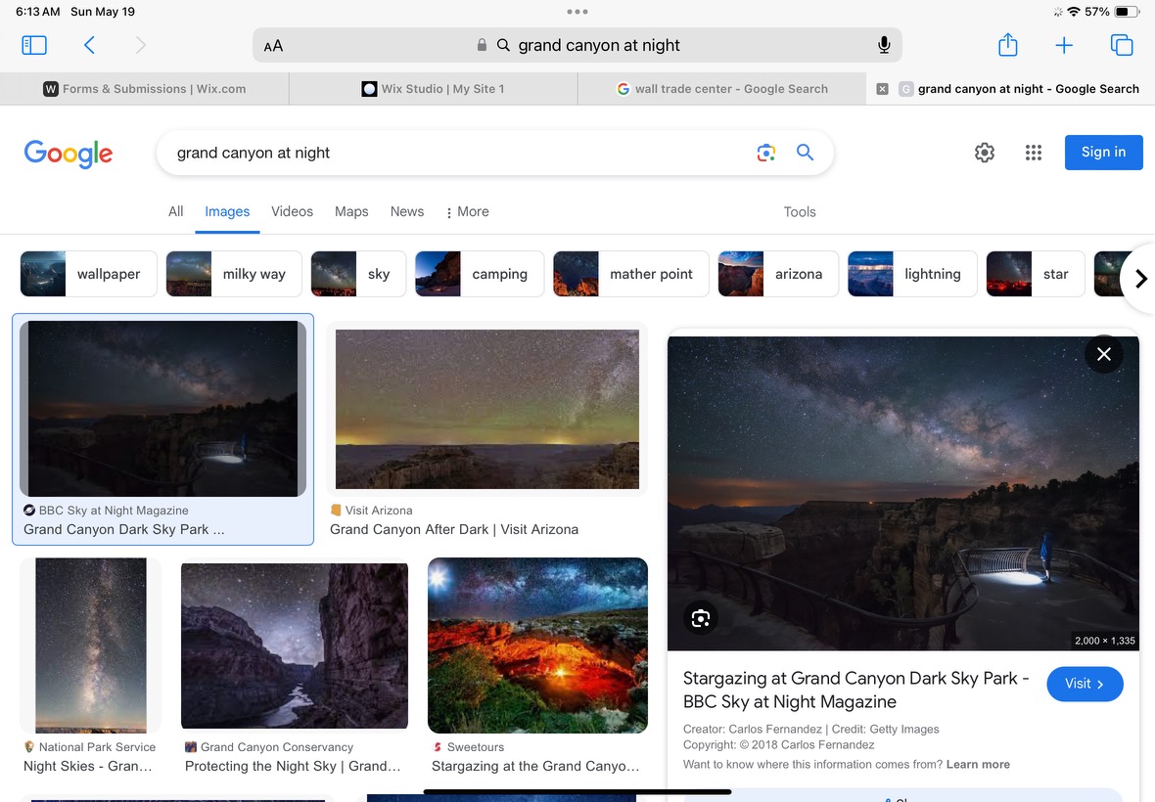Tap the Wi-Fi status icon
Screen dimensions: 1155x802
[x=1073, y=12]
